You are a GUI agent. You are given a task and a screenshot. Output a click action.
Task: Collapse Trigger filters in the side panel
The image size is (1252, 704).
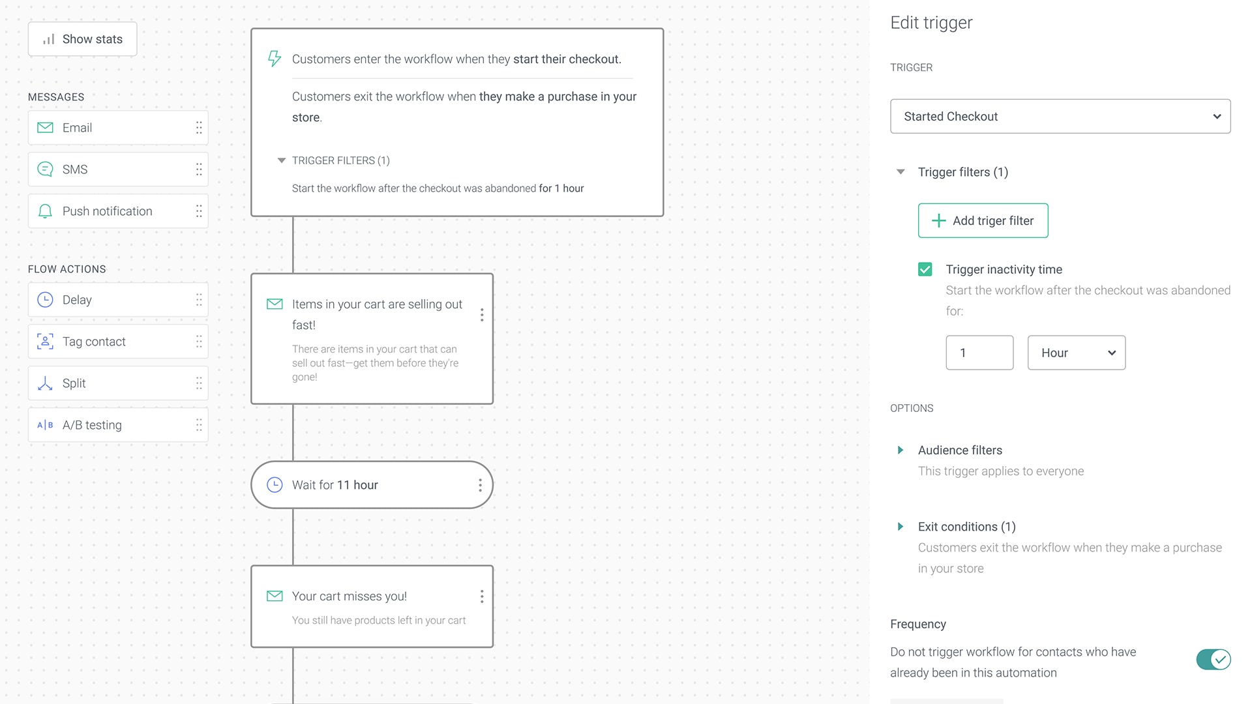click(901, 172)
